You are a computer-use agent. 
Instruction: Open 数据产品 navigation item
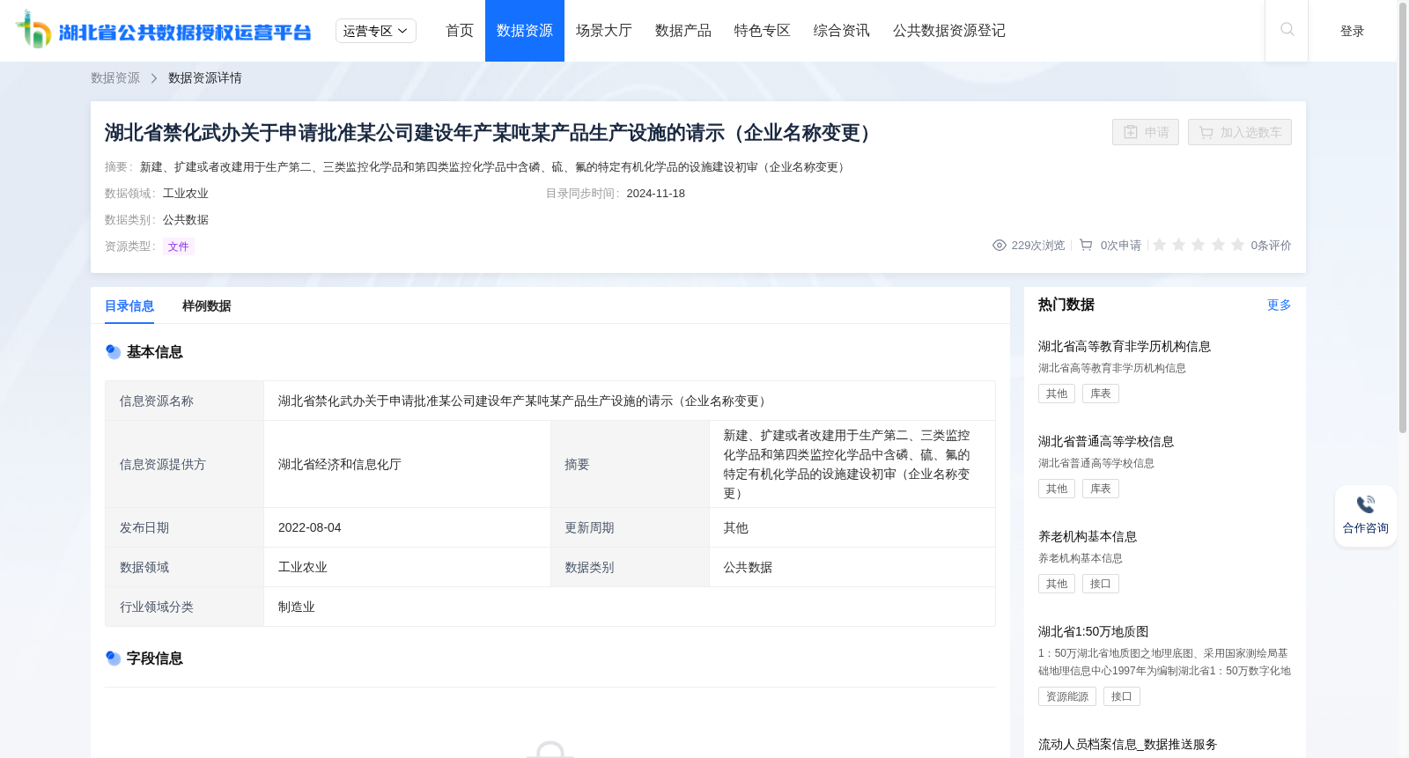683,31
